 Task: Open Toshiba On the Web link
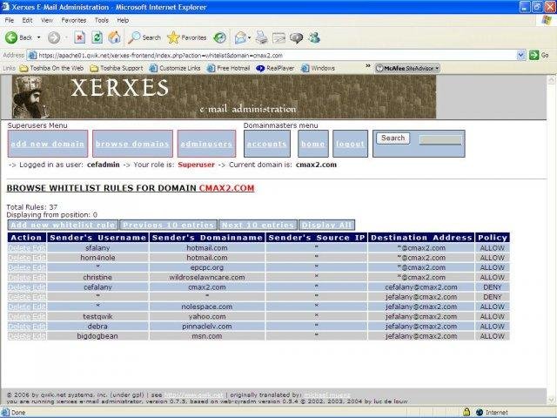point(52,68)
